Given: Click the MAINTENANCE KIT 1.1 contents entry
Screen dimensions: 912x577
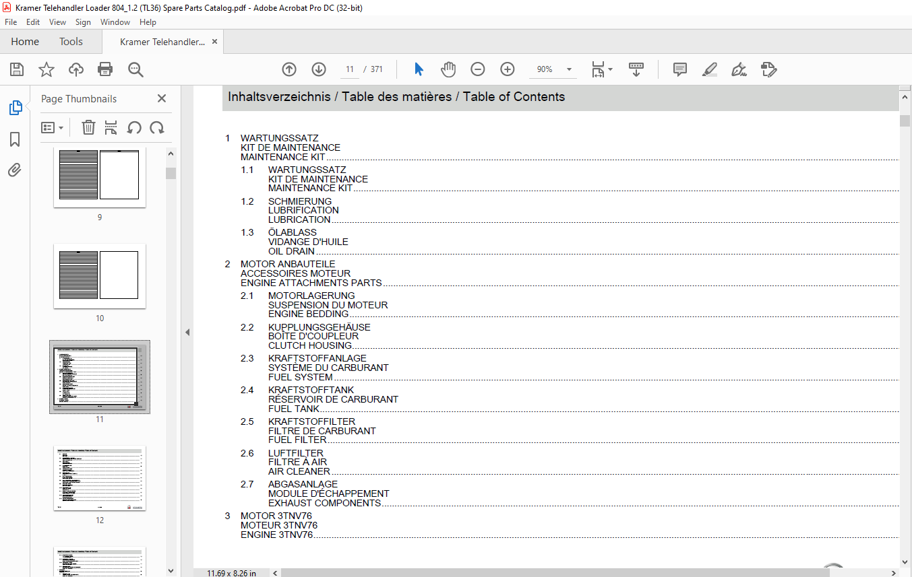Looking at the screenshot, I should click(310, 189).
